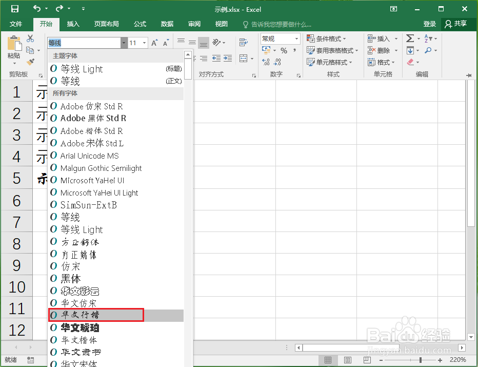
Task: Click the Clear eraser icon
Action: [x=410, y=62]
